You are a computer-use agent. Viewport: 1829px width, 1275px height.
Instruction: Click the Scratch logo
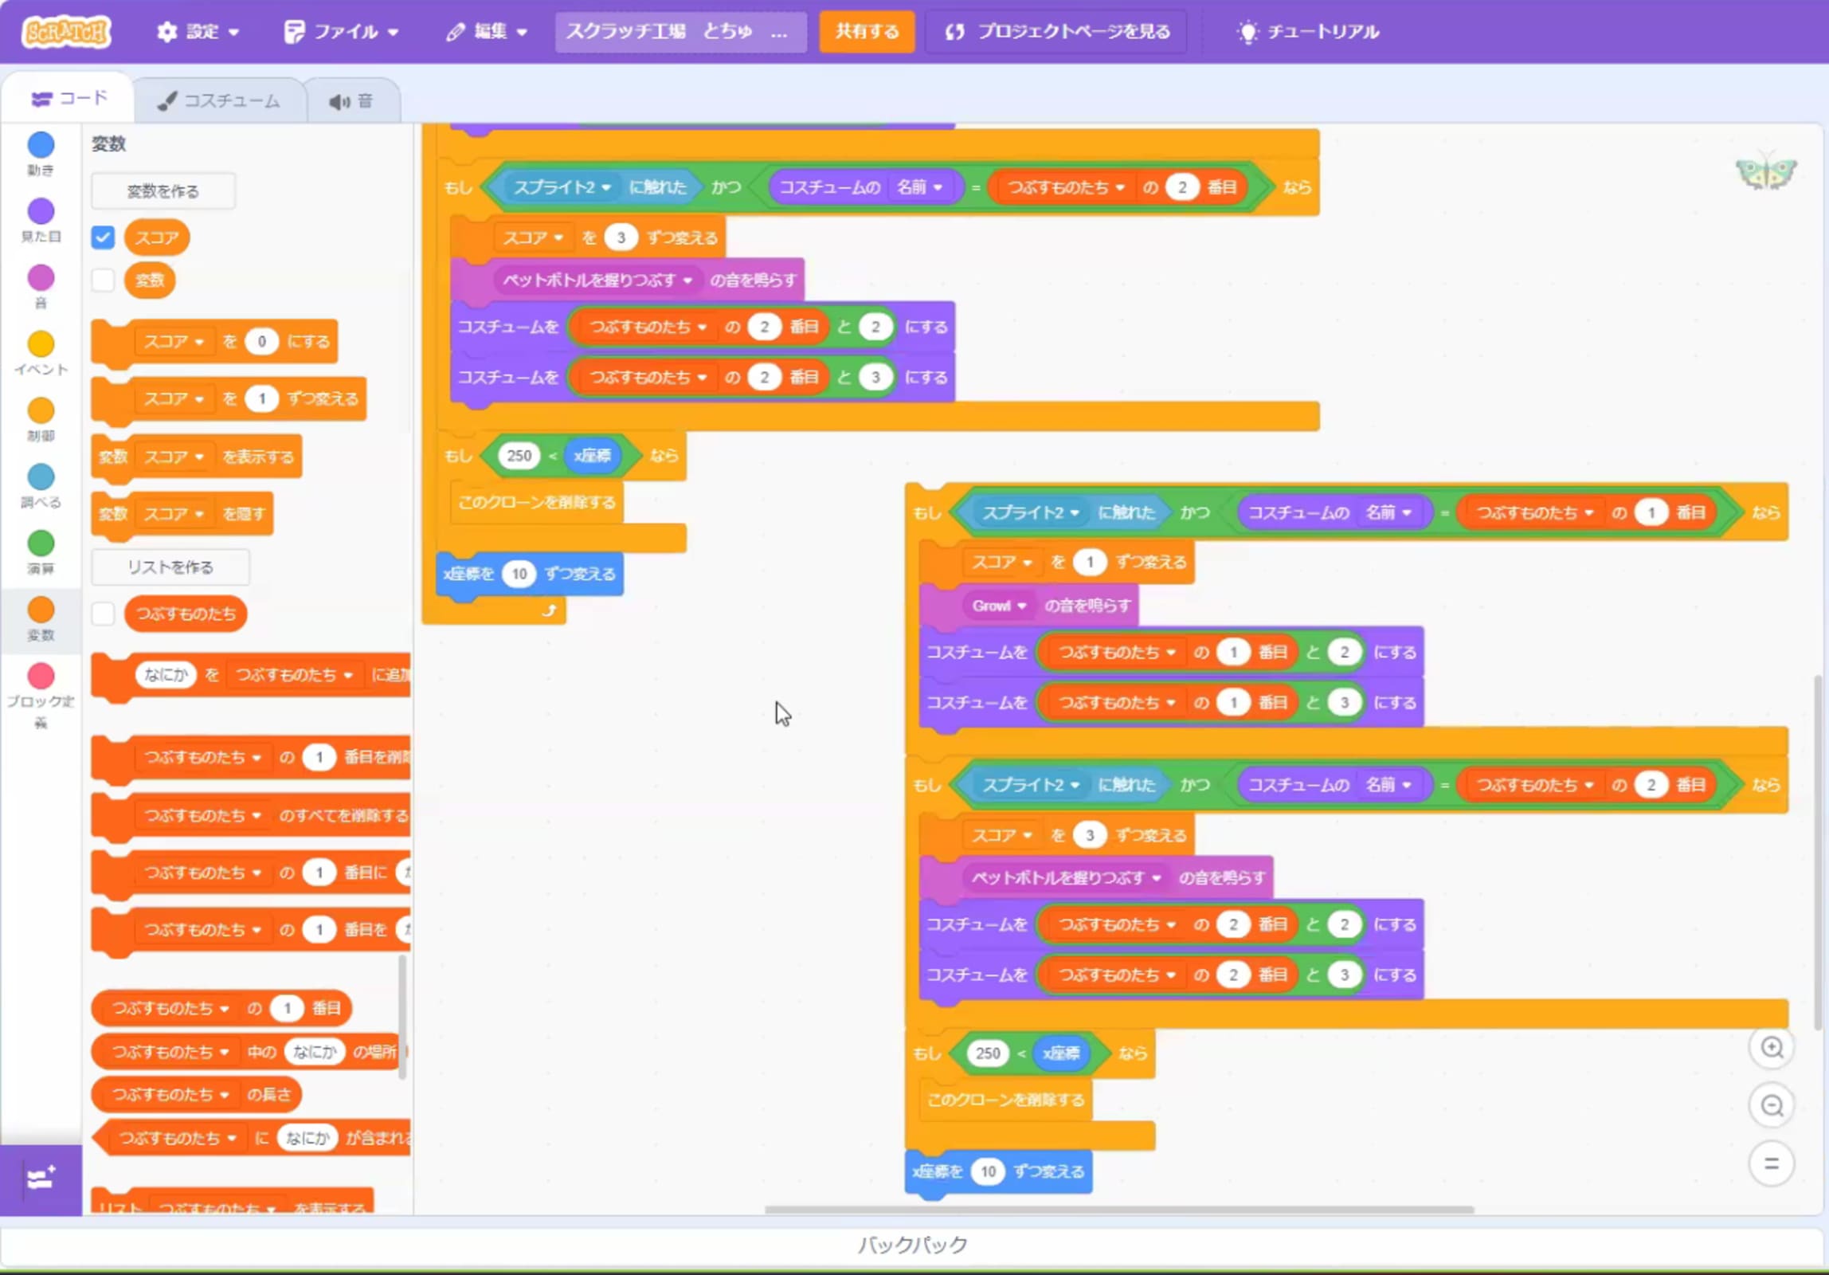66,32
